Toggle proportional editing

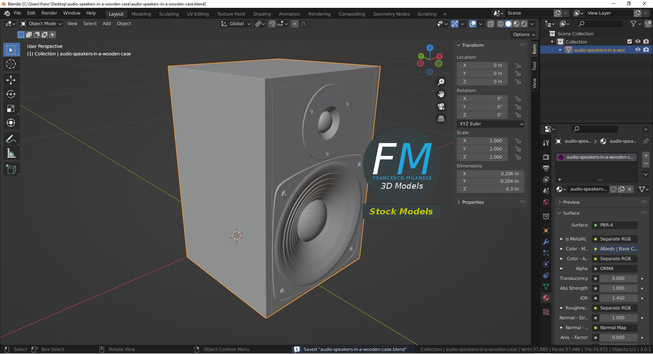(295, 24)
